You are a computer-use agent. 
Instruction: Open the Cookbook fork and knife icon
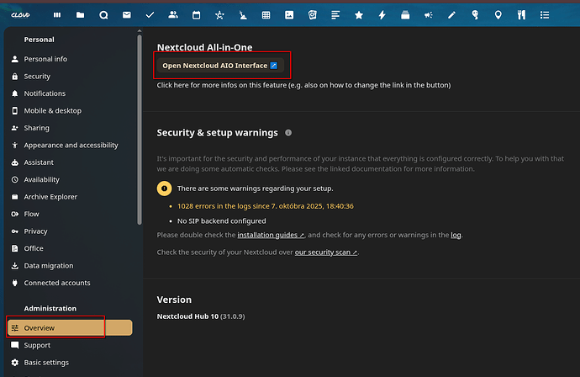pyautogui.click(x=521, y=15)
